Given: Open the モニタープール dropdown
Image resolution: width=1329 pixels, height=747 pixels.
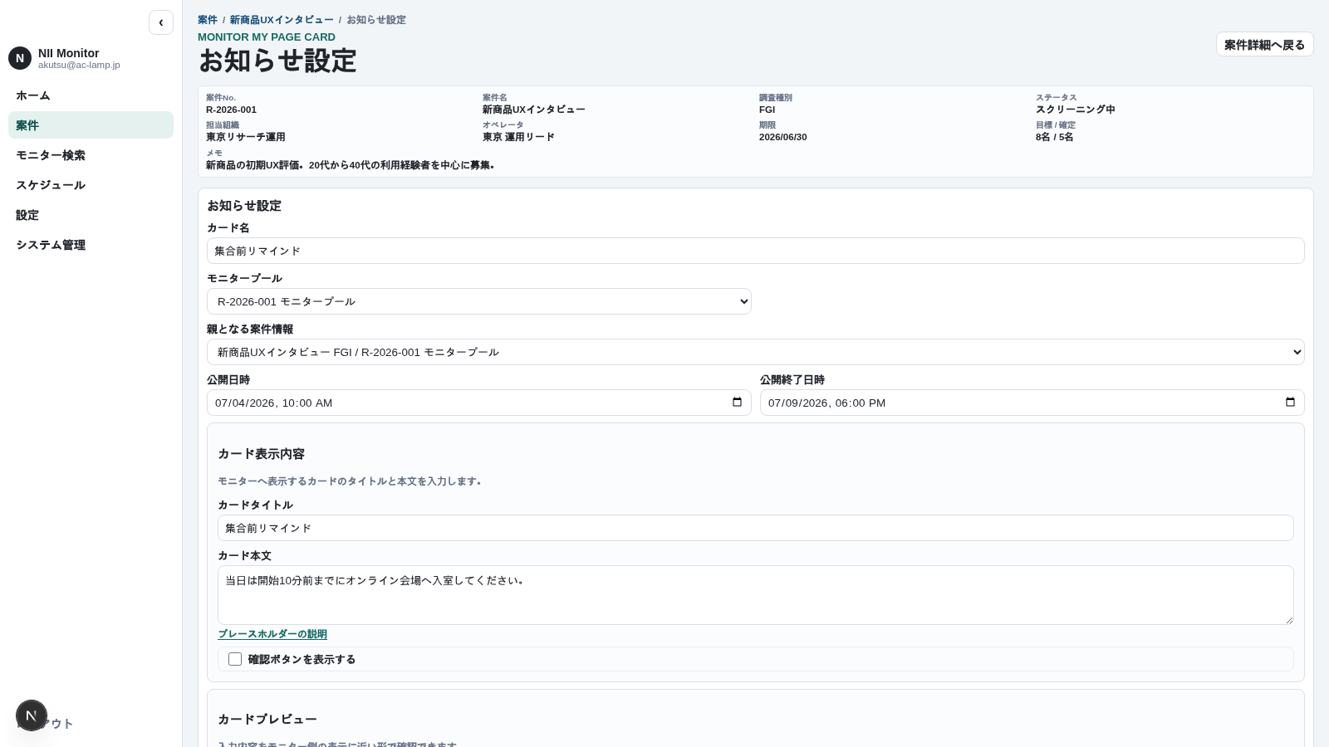Looking at the screenshot, I should [479, 301].
